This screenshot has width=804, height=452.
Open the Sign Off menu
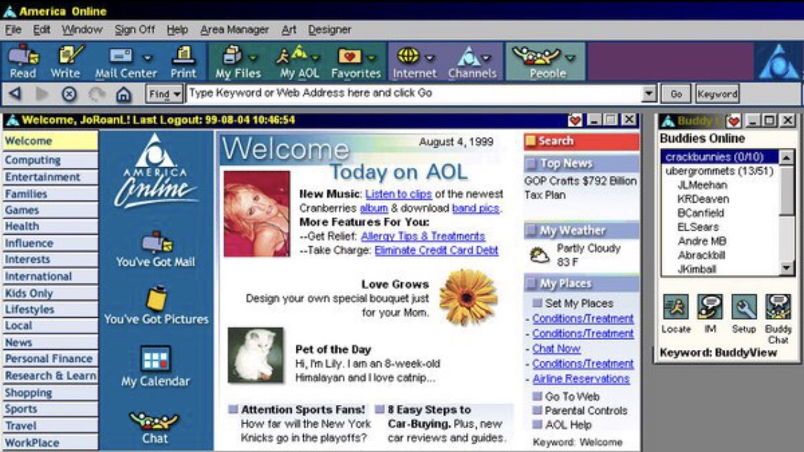(134, 29)
